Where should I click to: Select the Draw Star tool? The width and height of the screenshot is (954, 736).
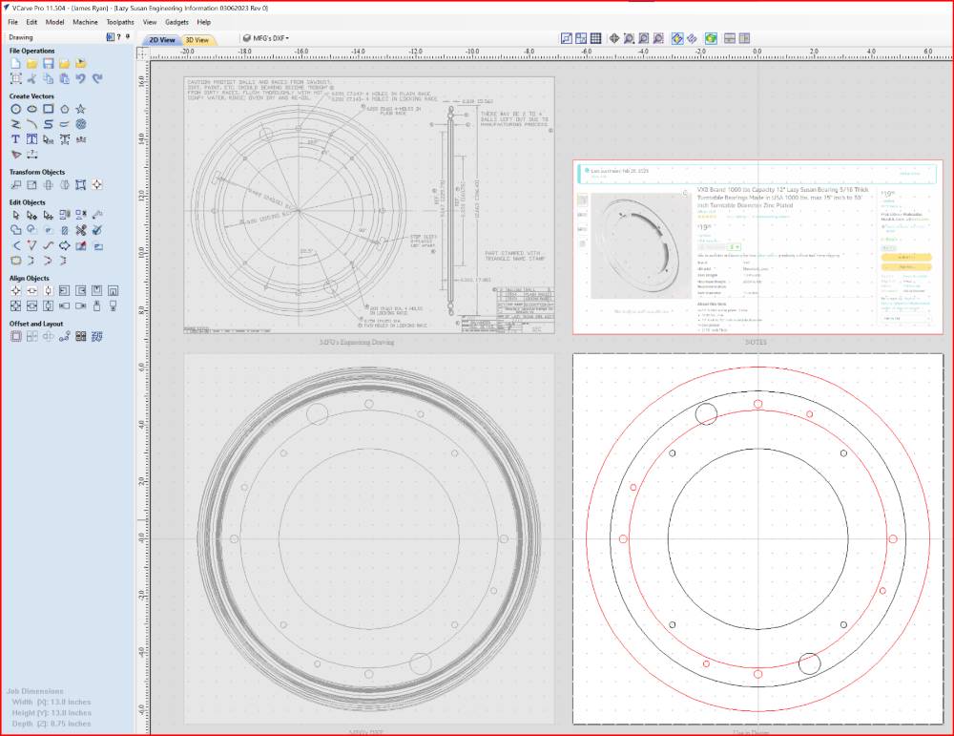[81, 109]
